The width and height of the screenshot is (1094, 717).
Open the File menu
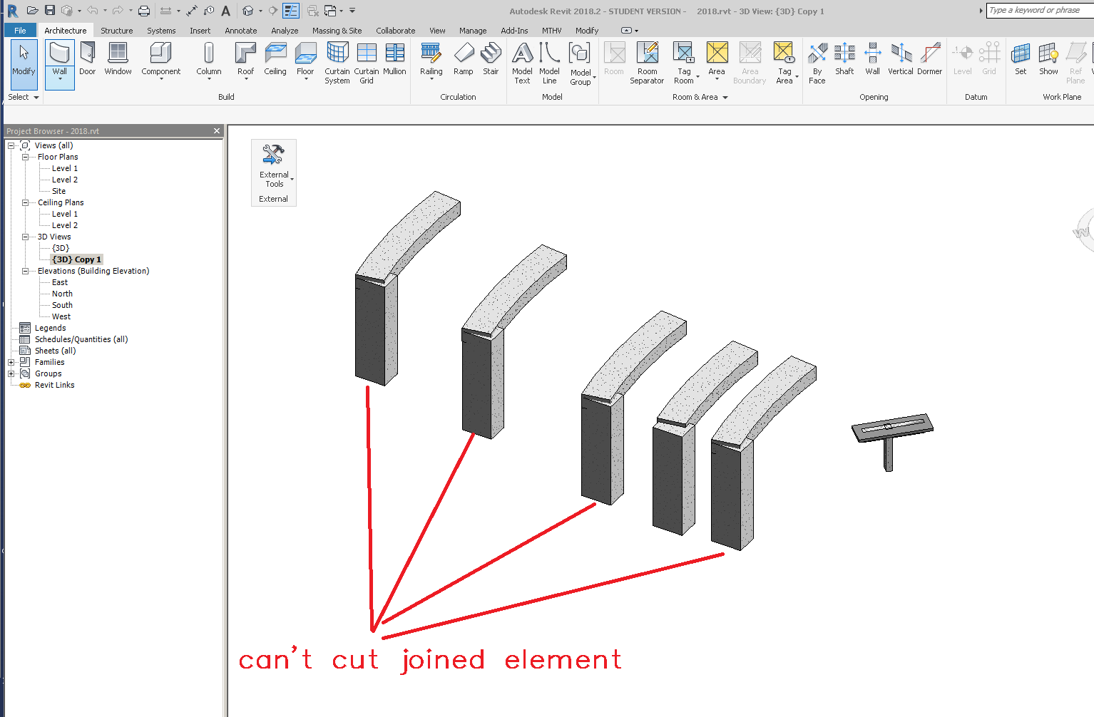20,31
